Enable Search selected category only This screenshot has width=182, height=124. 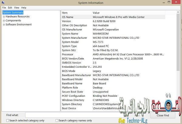point(8,121)
